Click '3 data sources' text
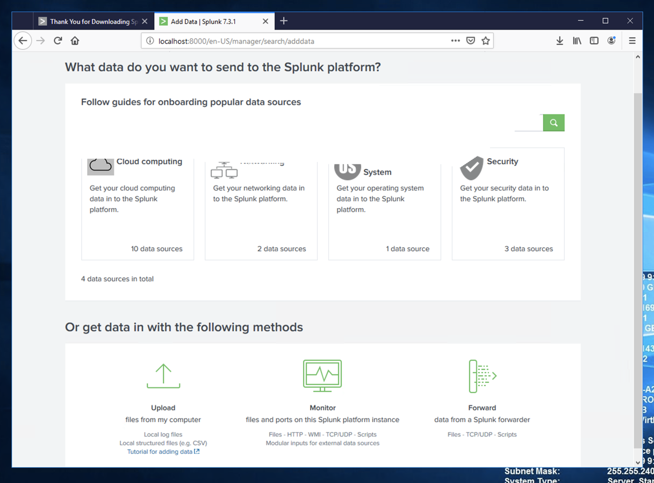654x483 pixels. coord(529,249)
